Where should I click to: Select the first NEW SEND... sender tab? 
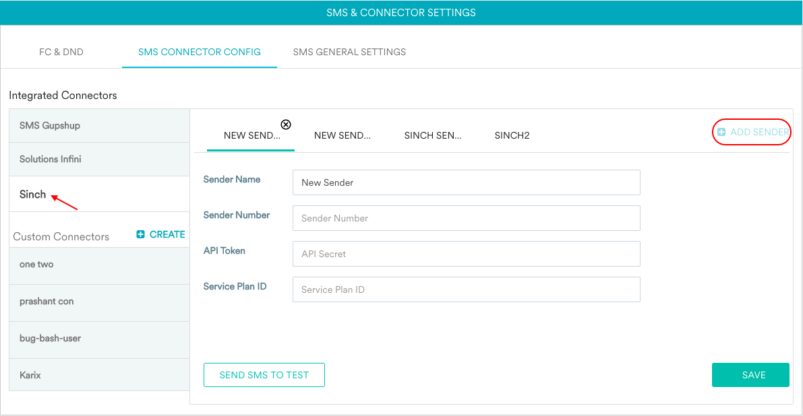pos(252,135)
